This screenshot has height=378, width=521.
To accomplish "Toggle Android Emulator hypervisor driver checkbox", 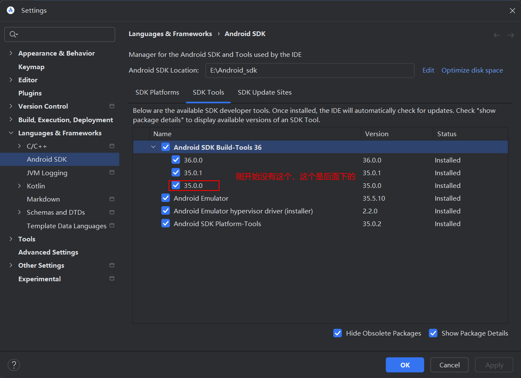I will coord(166,211).
